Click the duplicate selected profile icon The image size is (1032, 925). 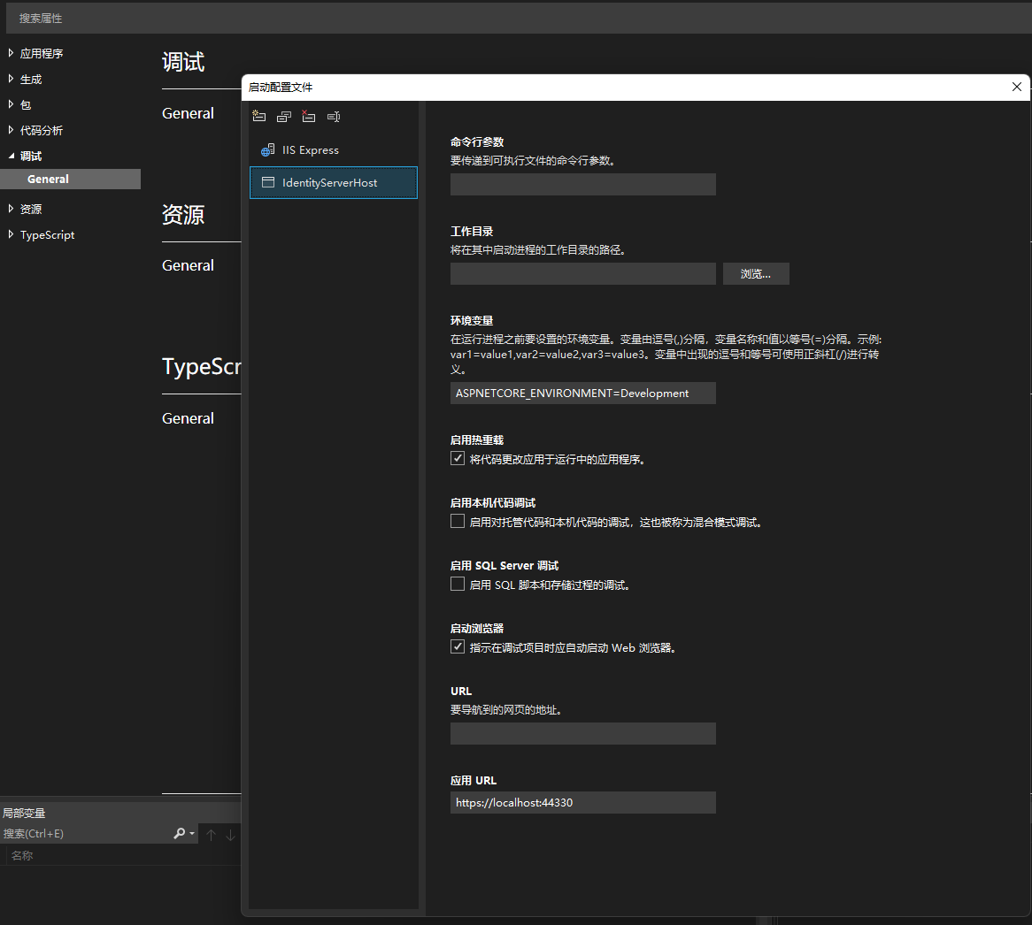(283, 117)
